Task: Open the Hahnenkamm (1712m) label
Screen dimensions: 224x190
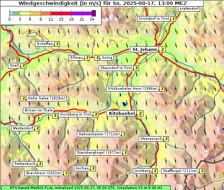Action: (x=99, y=134)
